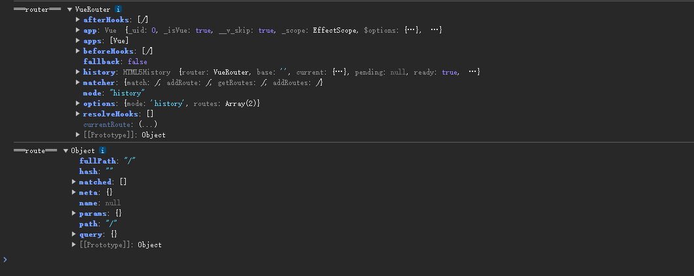The width and height of the screenshot is (694, 276).
Task: Expand the VueRouter [[Prototype]] entry
Action: (79, 135)
